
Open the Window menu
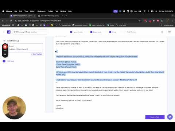[63, 11]
